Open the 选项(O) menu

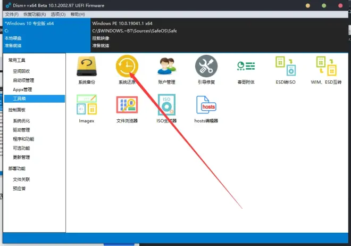[x=58, y=14]
